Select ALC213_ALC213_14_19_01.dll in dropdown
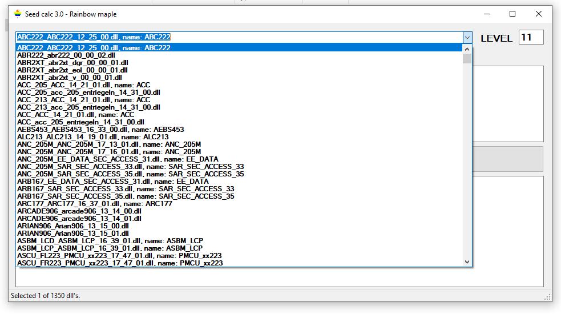561x322 pixels. click(x=92, y=137)
